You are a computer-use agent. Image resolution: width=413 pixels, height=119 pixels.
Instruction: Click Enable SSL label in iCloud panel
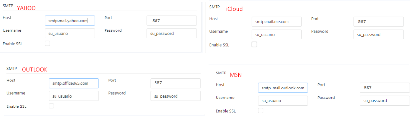(x=219, y=45)
